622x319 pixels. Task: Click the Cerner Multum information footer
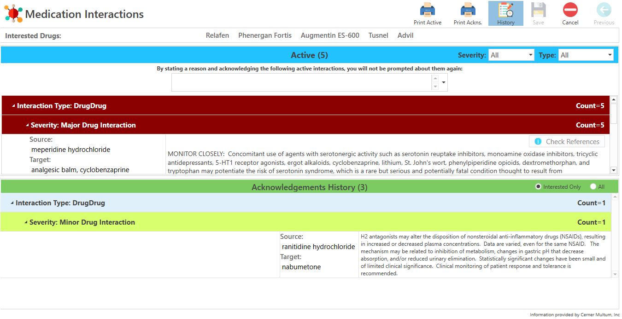pyautogui.click(x=575, y=315)
